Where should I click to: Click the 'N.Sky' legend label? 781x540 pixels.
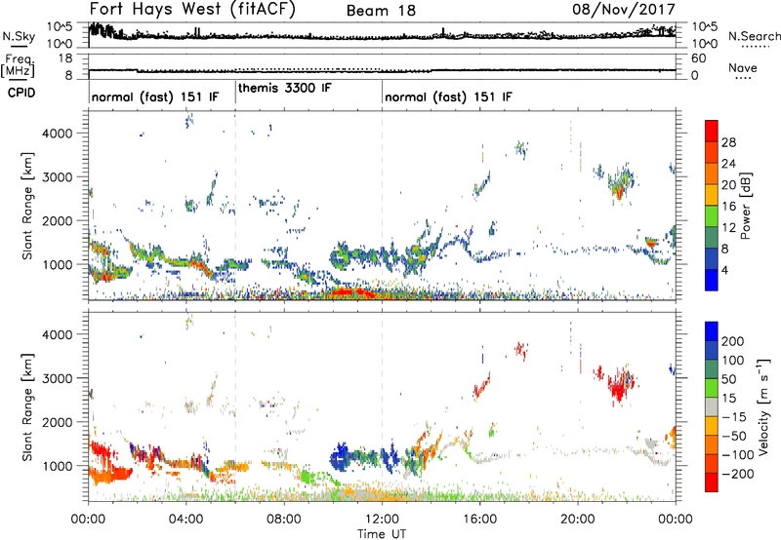19,36
